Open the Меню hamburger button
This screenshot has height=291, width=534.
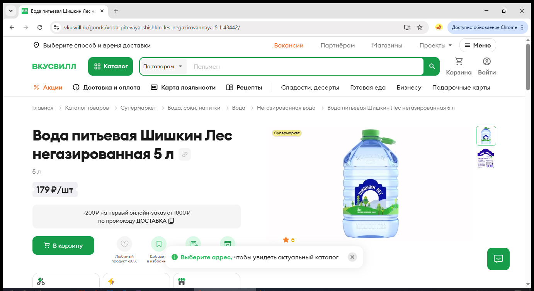478,45
